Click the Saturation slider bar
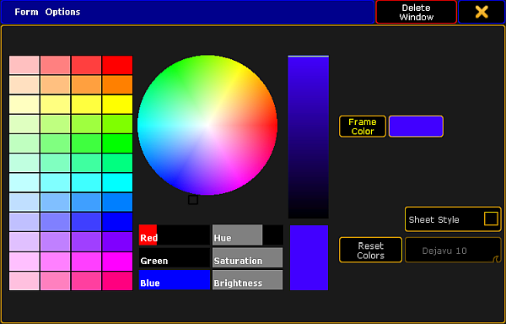Image resolution: width=506 pixels, height=324 pixels. (248, 257)
